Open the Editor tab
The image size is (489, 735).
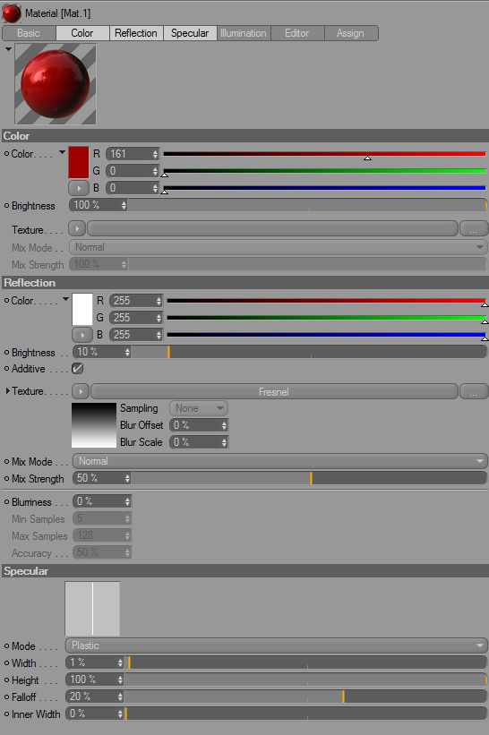coord(297,33)
